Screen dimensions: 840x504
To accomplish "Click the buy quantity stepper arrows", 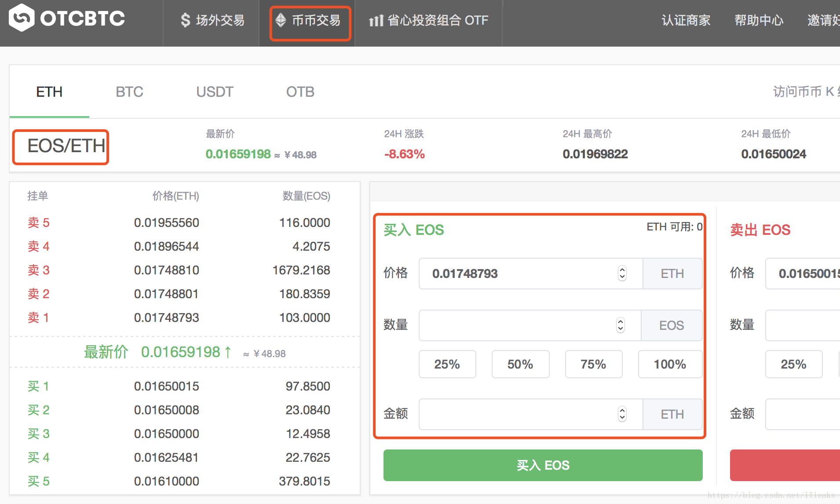I will point(620,325).
